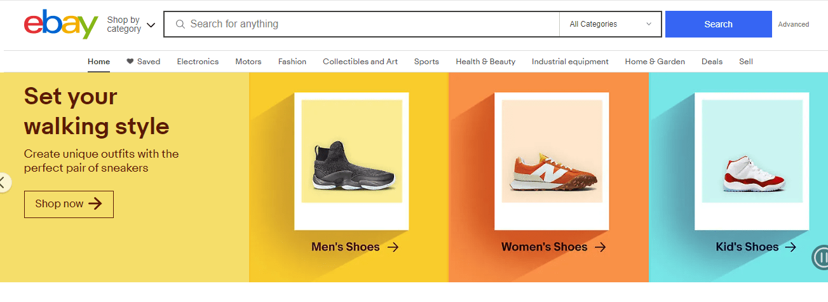Go to Electronics category
This screenshot has height=302, width=828.
tap(198, 62)
